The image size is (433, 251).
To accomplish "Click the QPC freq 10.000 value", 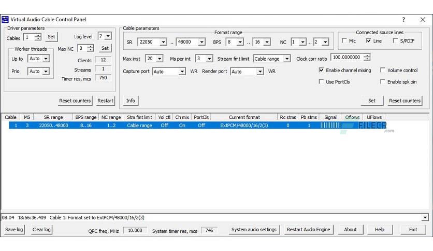I will [135, 230].
